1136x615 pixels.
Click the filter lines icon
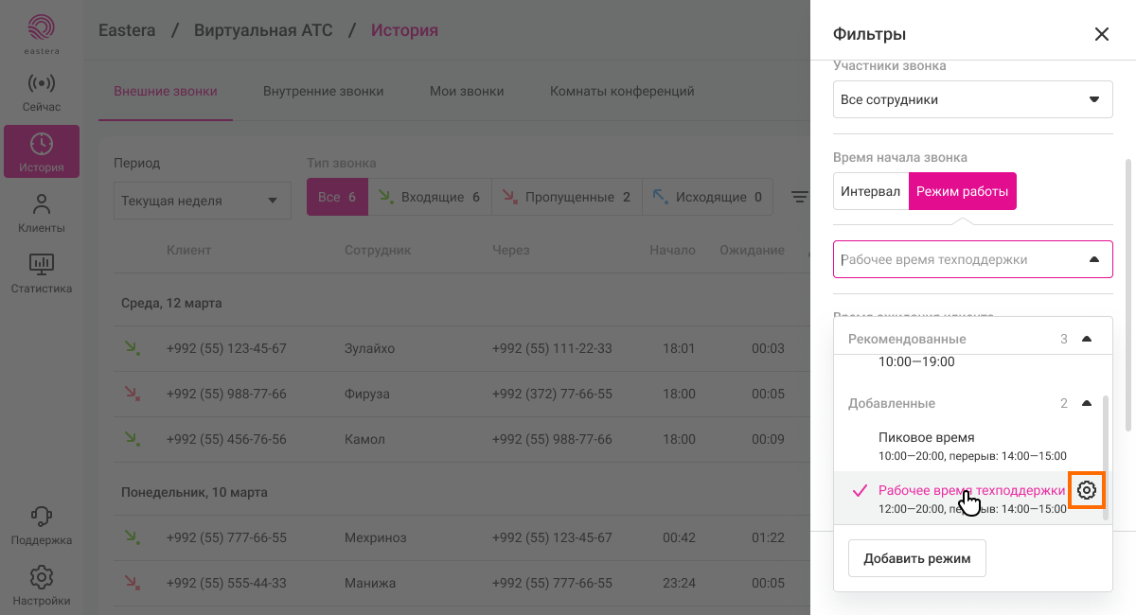point(800,197)
